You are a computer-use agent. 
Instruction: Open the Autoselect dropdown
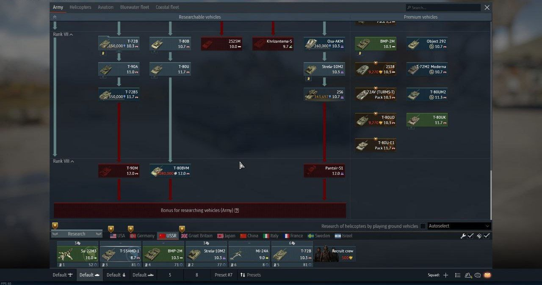tap(459, 226)
